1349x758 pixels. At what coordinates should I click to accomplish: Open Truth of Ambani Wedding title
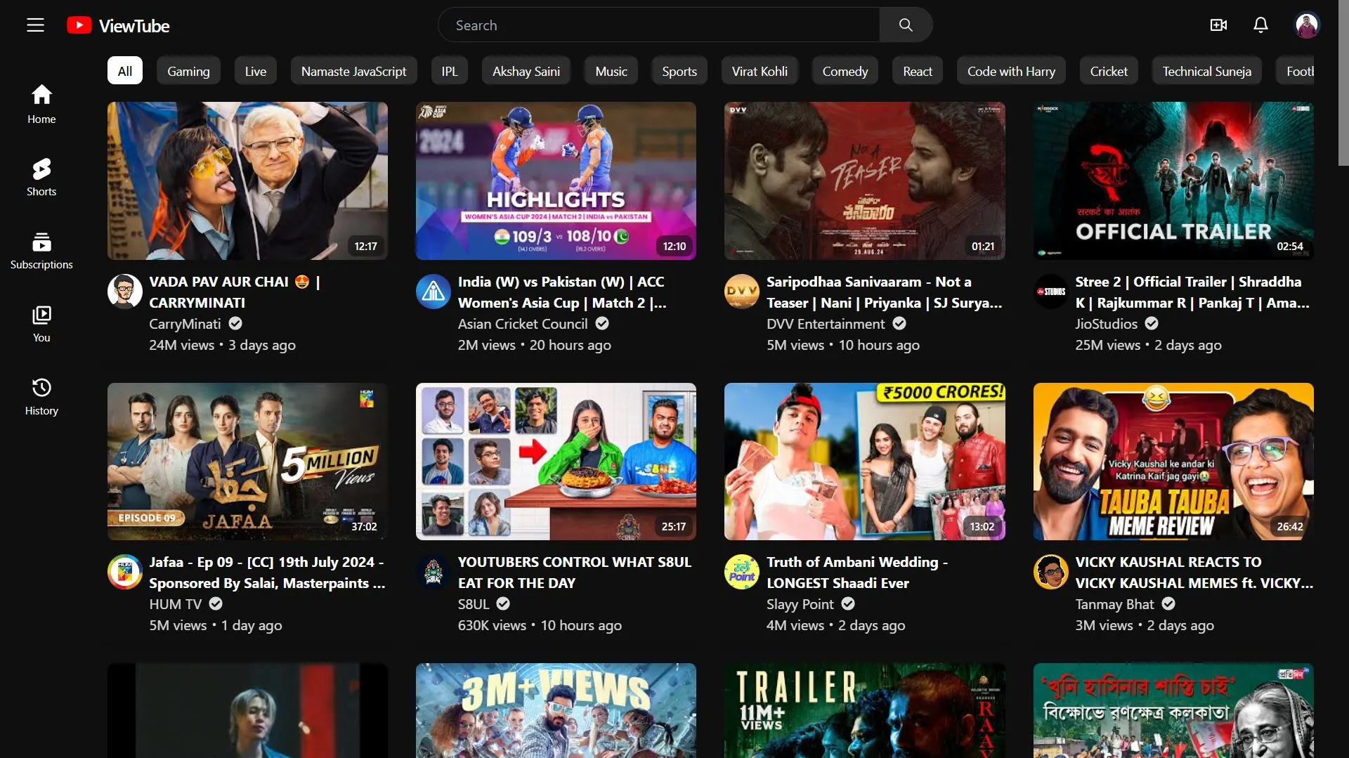(x=857, y=573)
